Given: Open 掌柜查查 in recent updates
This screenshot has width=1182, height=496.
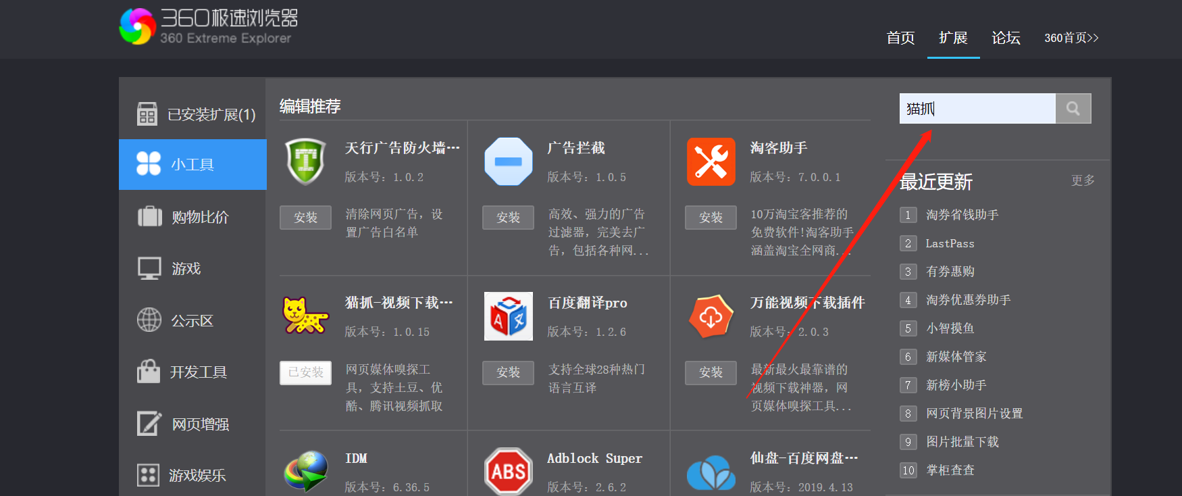Looking at the screenshot, I should [x=950, y=470].
